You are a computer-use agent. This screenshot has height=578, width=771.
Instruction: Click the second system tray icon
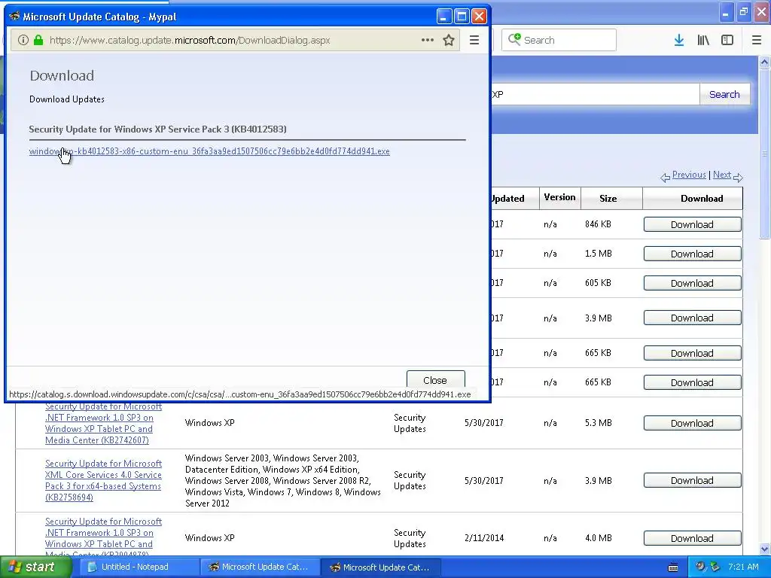[715, 567]
